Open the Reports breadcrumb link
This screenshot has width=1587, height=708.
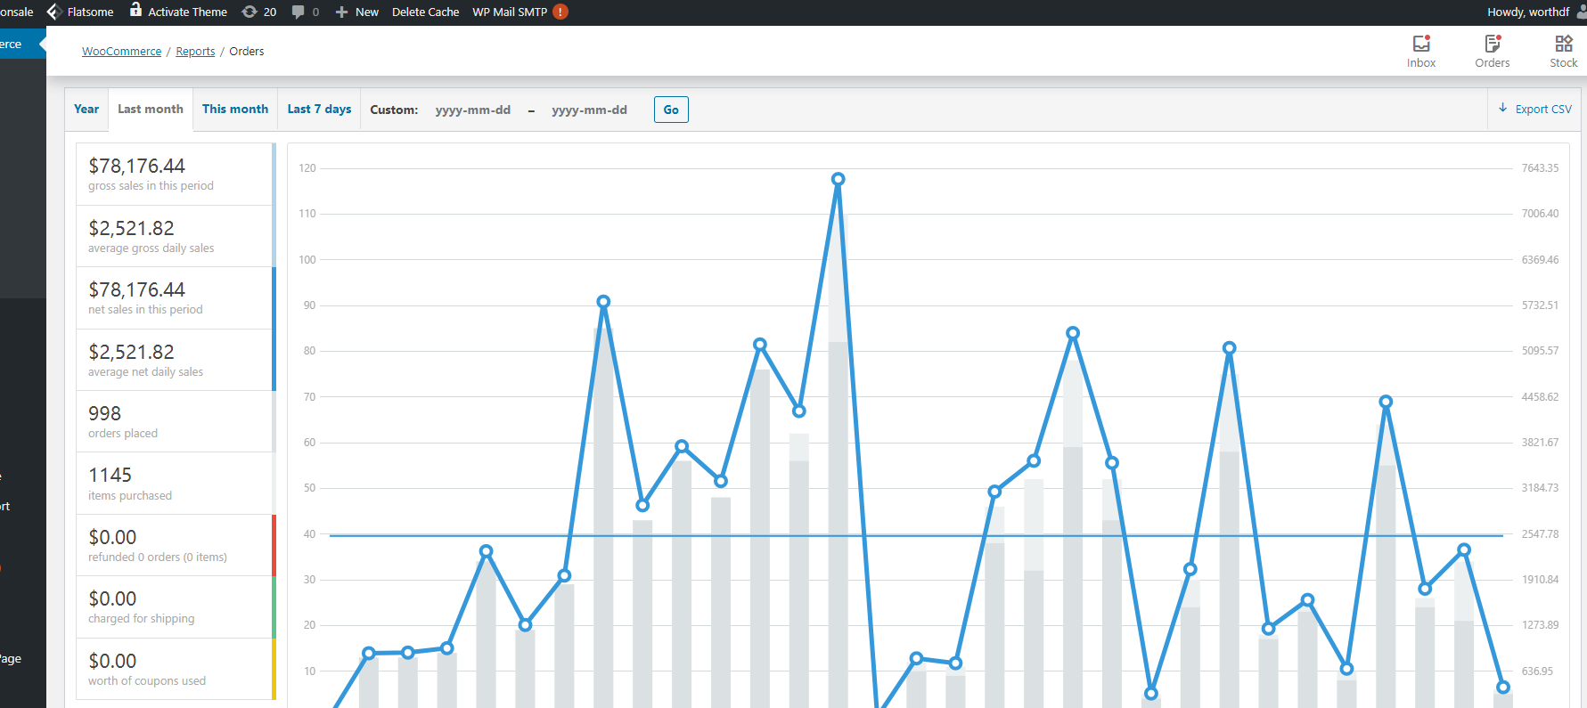[x=195, y=51]
